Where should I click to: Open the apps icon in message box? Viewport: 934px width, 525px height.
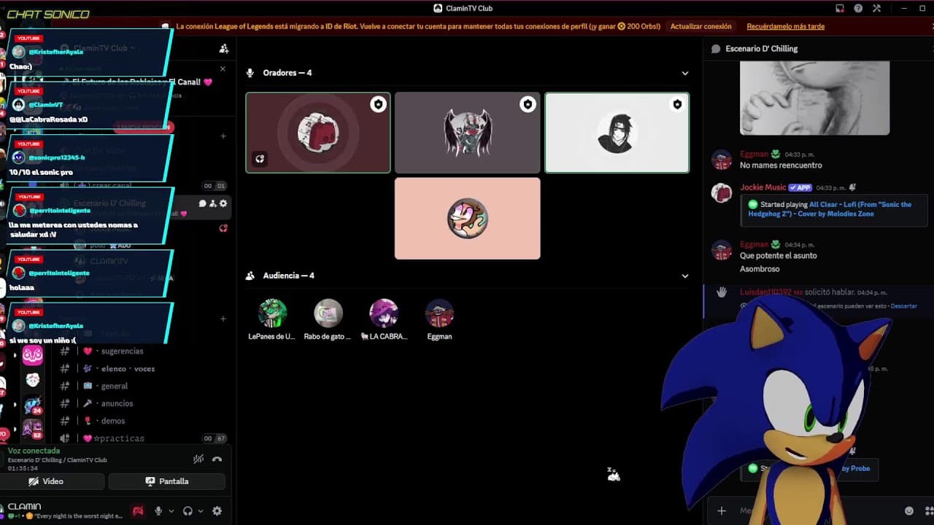point(929,510)
